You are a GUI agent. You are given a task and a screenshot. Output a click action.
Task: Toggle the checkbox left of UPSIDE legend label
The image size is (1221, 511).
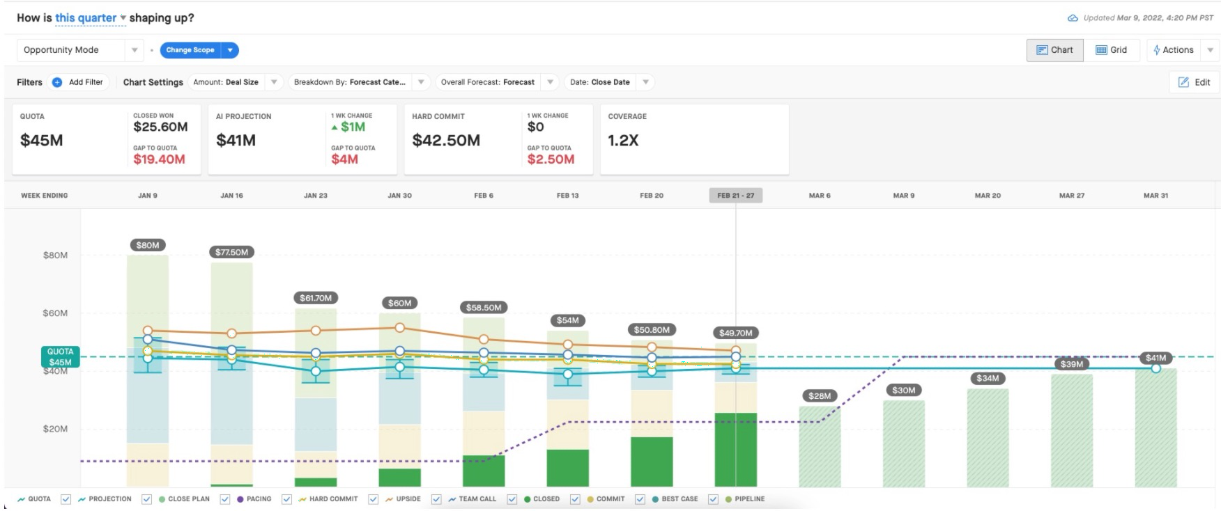pyautogui.click(x=373, y=499)
